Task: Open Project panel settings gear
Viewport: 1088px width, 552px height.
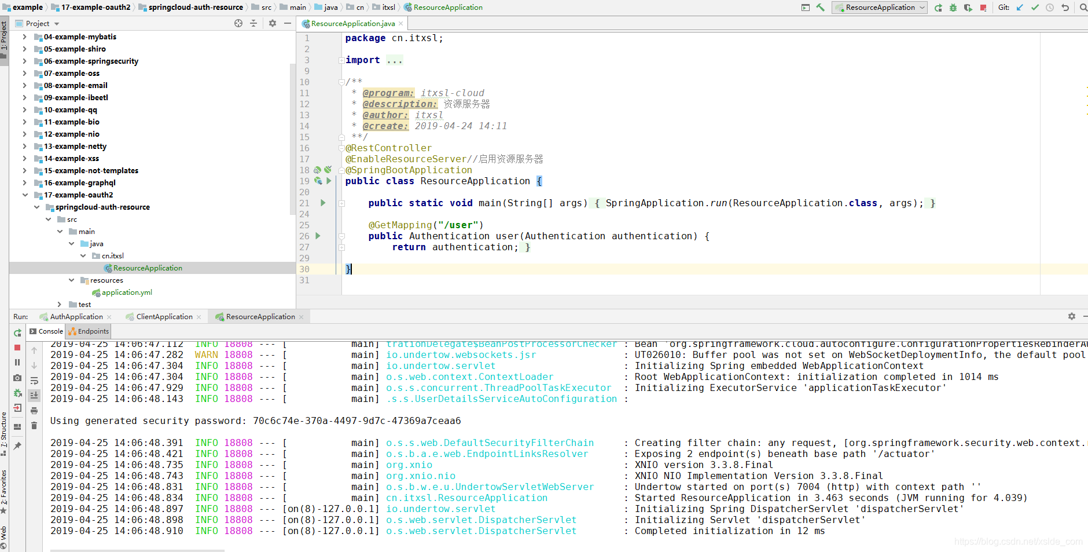Action: [273, 23]
